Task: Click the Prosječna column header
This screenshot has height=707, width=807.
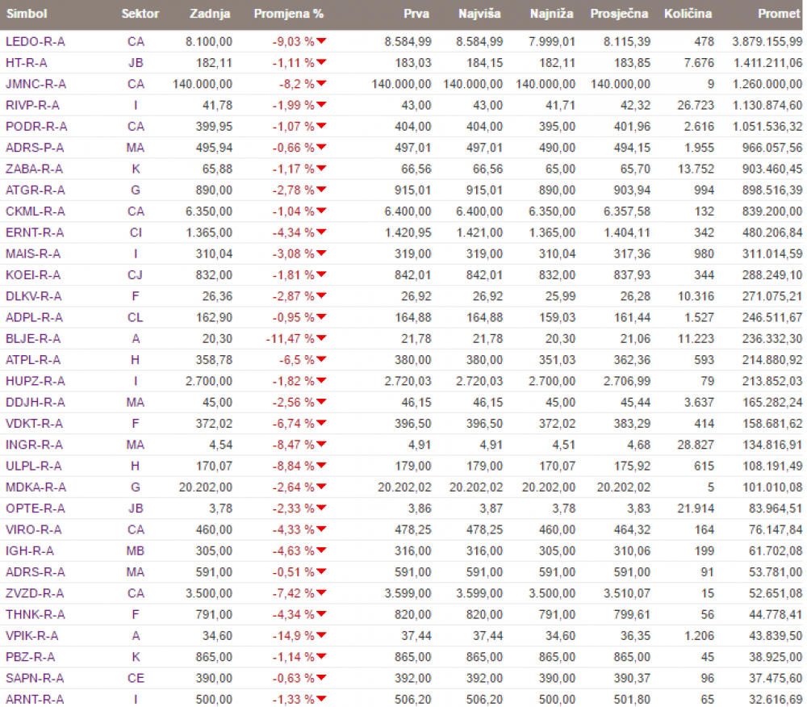Action: [x=619, y=14]
